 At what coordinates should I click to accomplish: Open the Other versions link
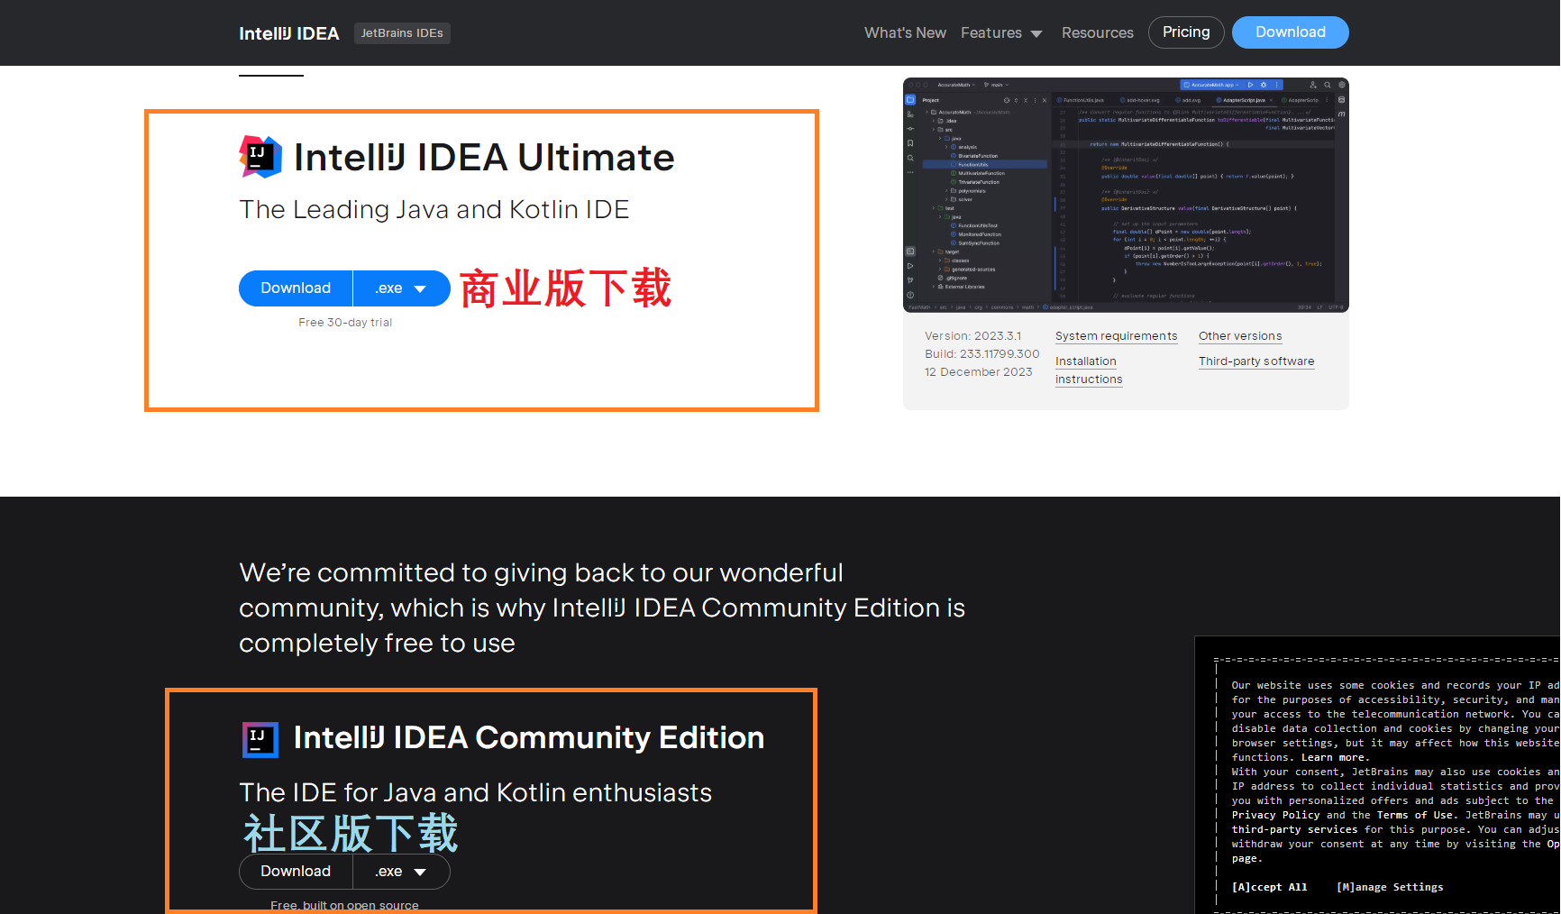[x=1240, y=336]
